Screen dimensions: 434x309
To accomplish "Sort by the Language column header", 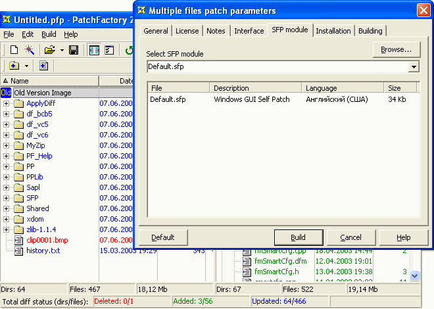I will click(343, 88).
